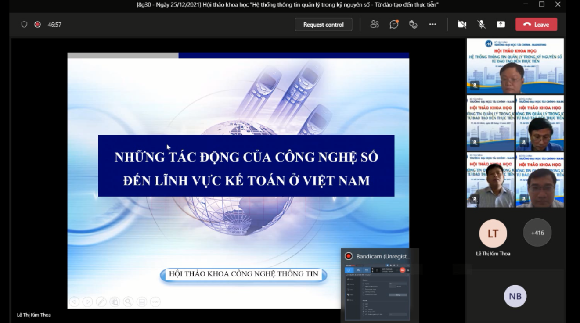Image resolution: width=580 pixels, height=323 pixels.
Task: Go to the previous slide arrow
Action: click(x=74, y=301)
